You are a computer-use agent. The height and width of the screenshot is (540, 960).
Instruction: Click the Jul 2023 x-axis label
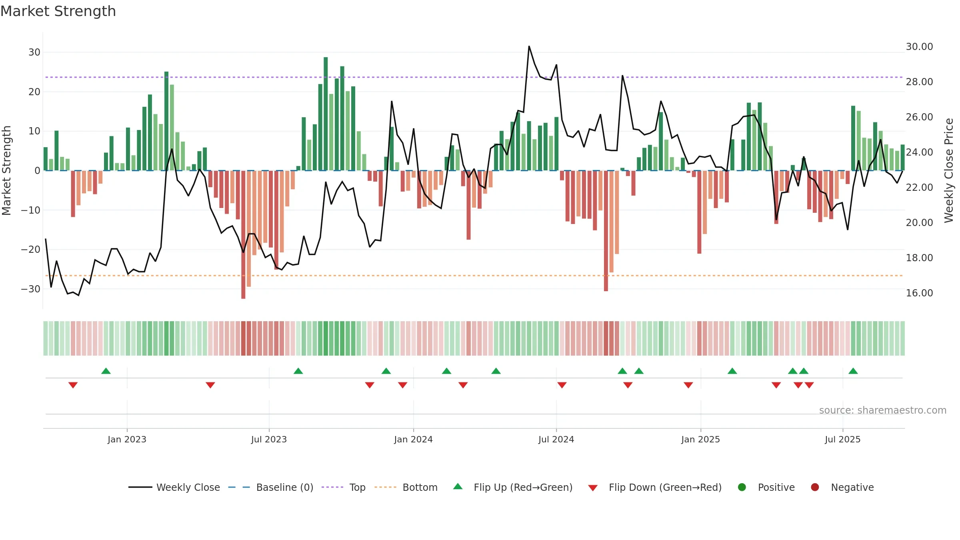coord(269,439)
